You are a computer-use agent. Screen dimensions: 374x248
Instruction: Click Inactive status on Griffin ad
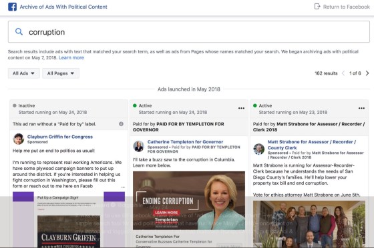(x=24, y=106)
